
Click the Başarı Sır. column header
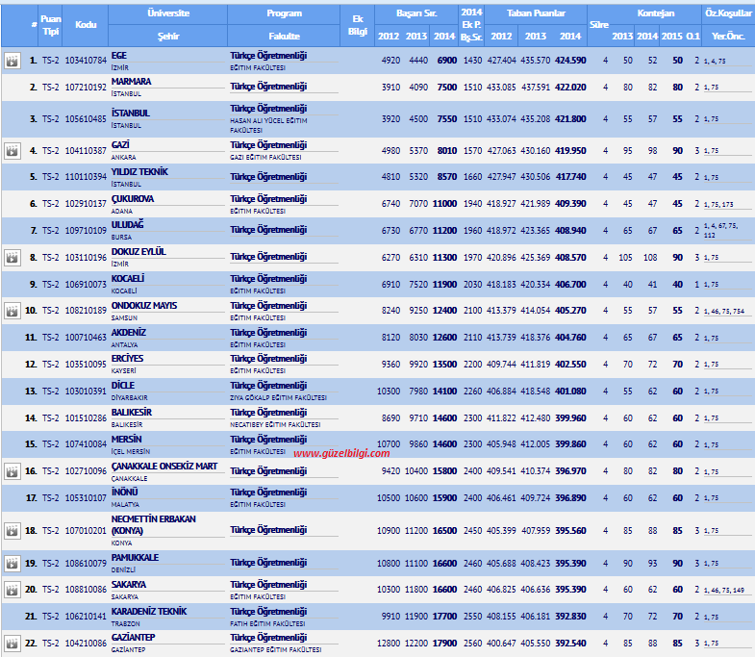pos(415,13)
